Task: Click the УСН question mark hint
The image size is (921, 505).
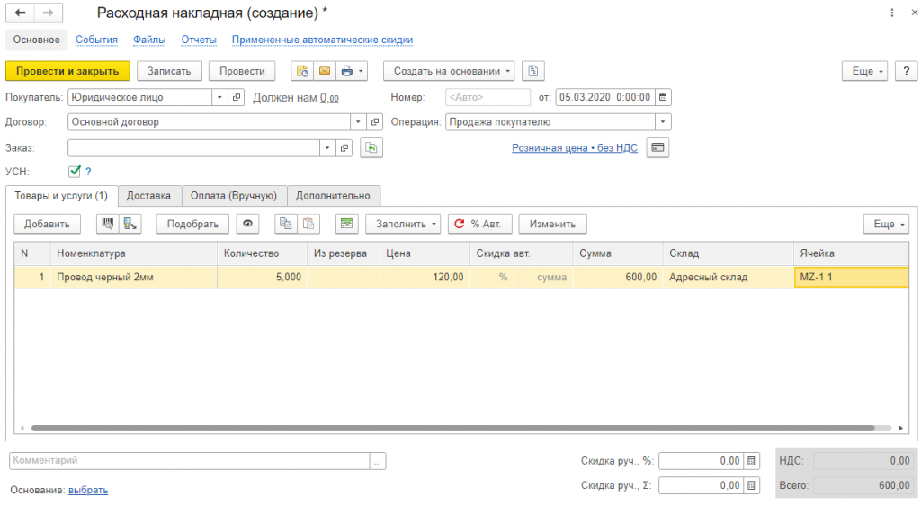Action: pos(89,172)
